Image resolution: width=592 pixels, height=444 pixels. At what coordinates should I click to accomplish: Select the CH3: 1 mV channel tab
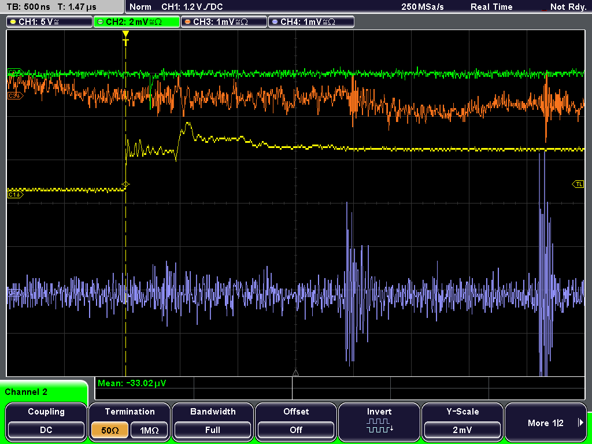pyautogui.click(x=224, y=22)
